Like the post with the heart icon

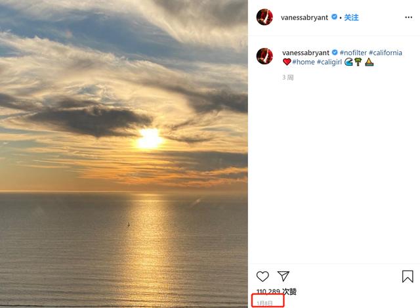(262, 276)
